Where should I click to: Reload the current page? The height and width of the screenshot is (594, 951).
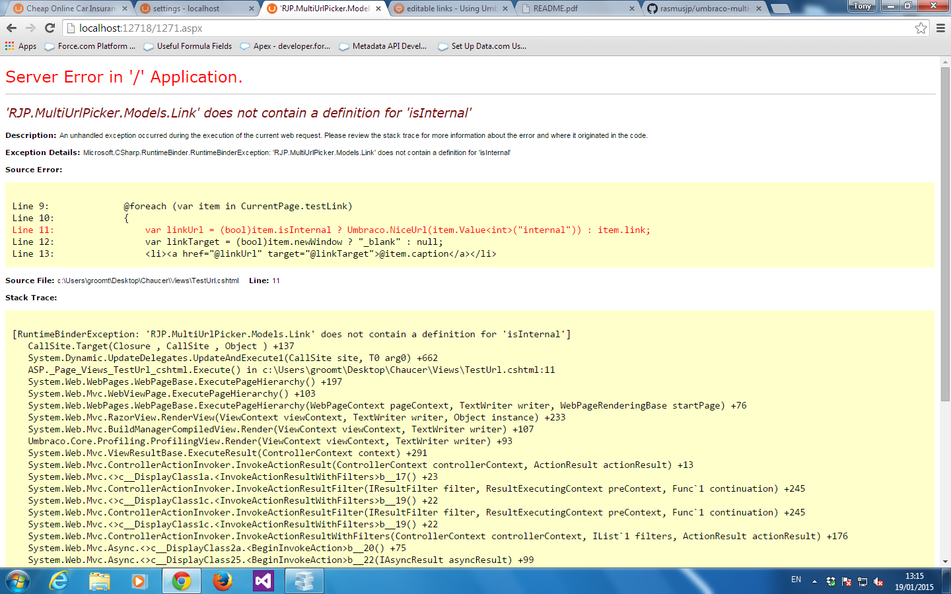(50, 28)
